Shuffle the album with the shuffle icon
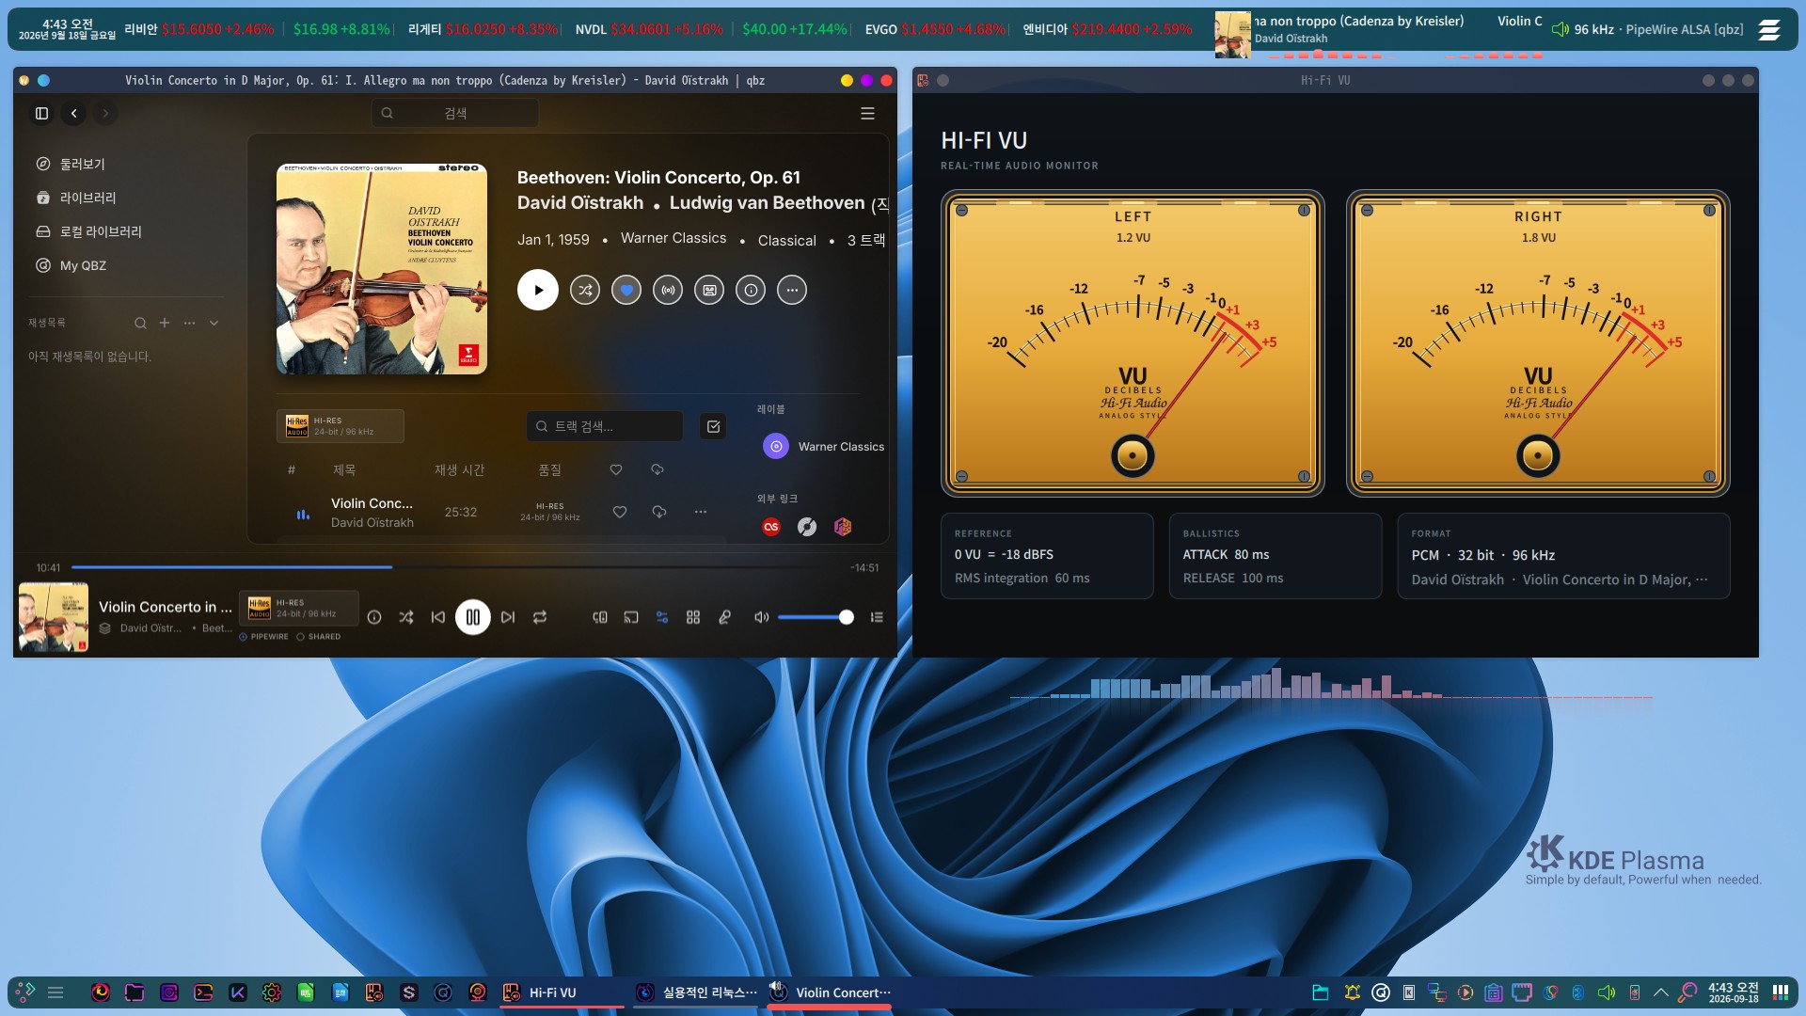 pos(585,290)
